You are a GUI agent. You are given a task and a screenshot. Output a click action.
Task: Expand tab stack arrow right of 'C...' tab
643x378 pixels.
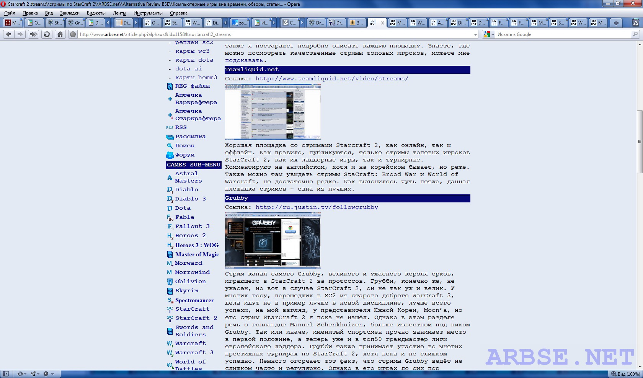[302, 23]
